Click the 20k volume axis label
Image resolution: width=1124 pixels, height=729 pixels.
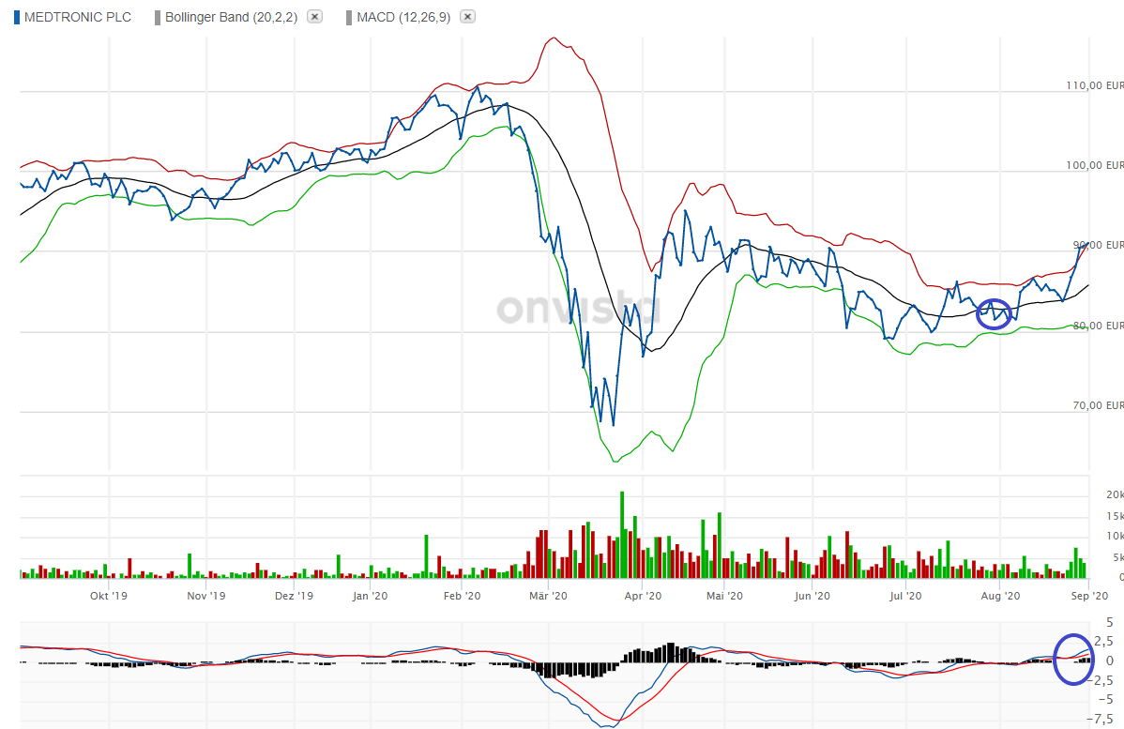tap(1115, 494)
